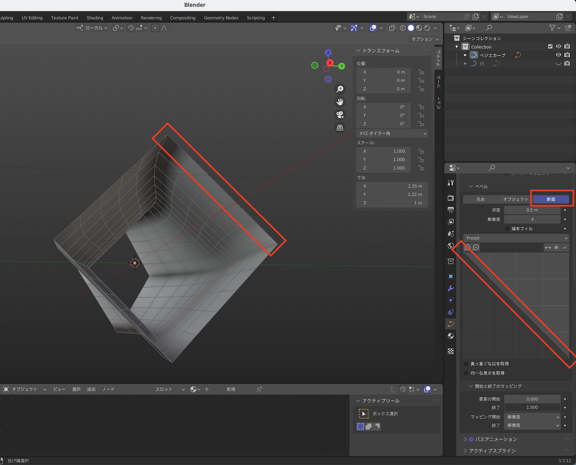Click the 新規 material button
This screenshot has width=576, height=465.
(231, 389)
